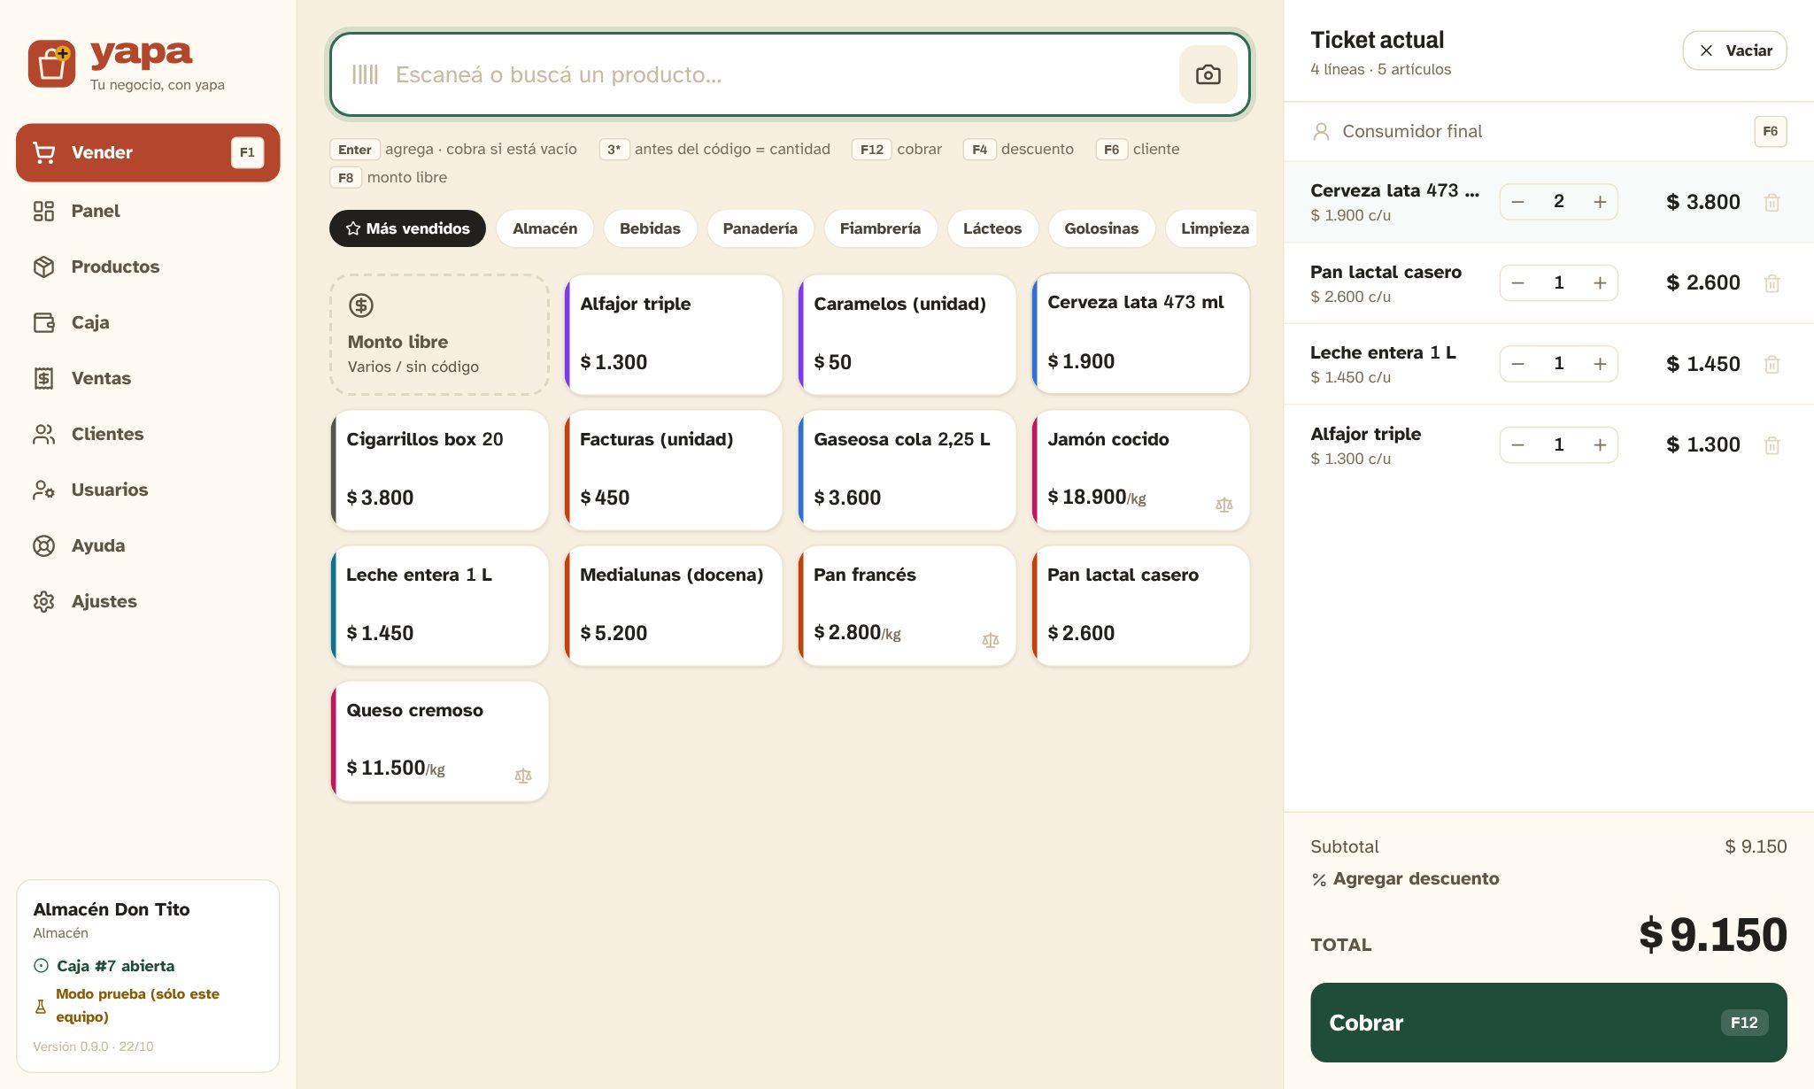
Task: Increase Alfajor triple quantity in ticket
Action: tap(1599, 445)
